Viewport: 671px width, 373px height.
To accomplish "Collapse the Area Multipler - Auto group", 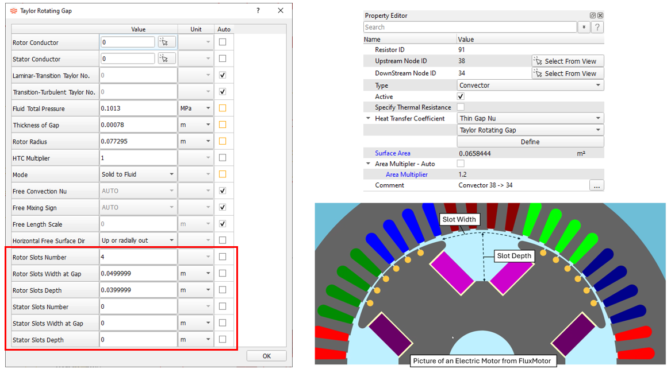I will [368, 164].
